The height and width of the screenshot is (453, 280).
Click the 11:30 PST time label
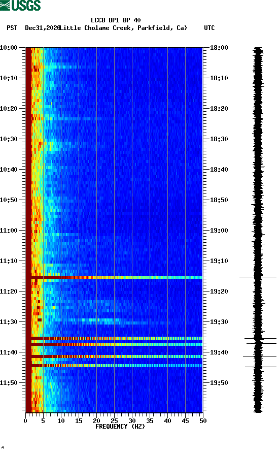pos(9,322)
